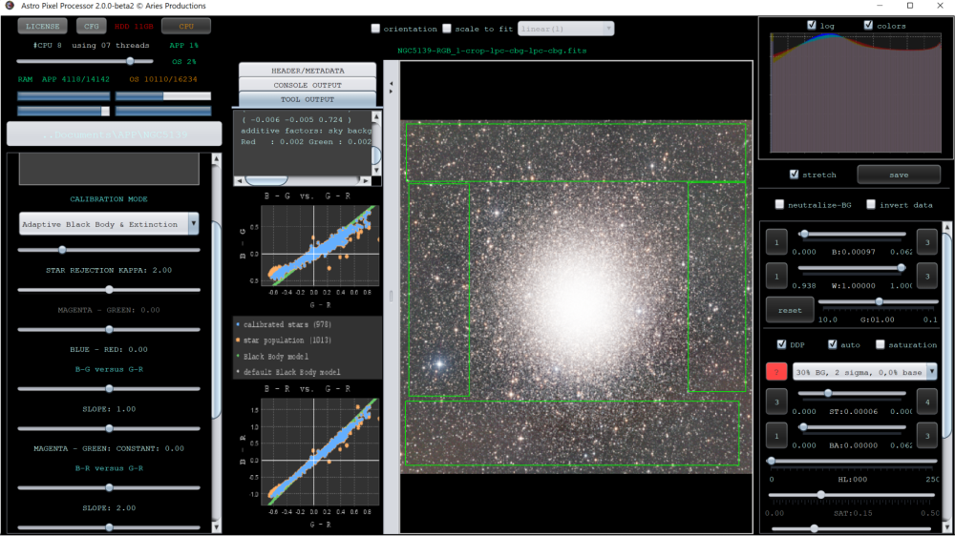Click the HL highlight slider handle
Screen dimensions: 955x536
pos(771,462)
